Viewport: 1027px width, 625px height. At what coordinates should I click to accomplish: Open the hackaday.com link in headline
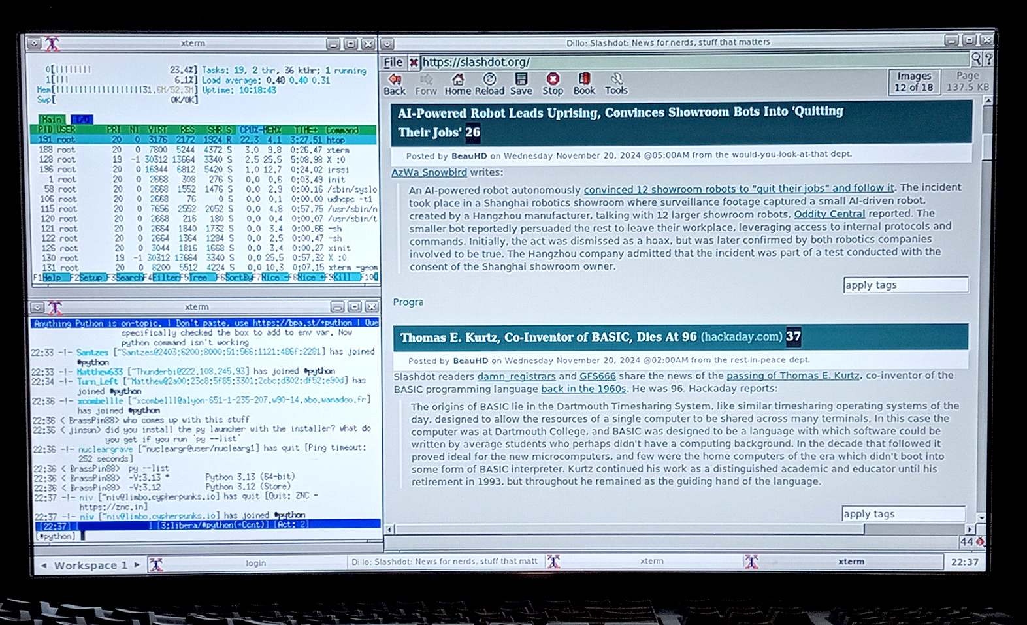742,337
